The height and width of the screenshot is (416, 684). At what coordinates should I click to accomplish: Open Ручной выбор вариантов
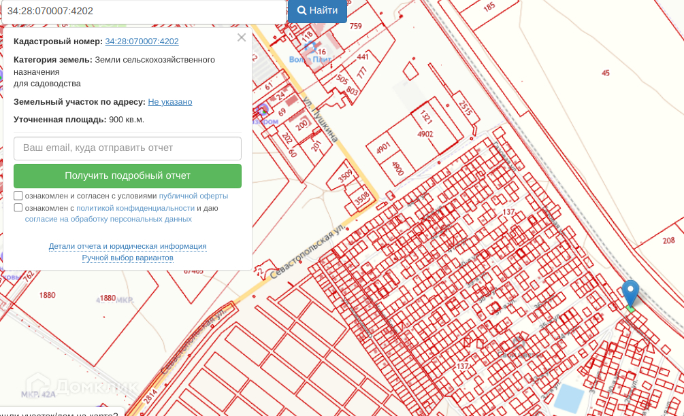[x=127, y=258]
